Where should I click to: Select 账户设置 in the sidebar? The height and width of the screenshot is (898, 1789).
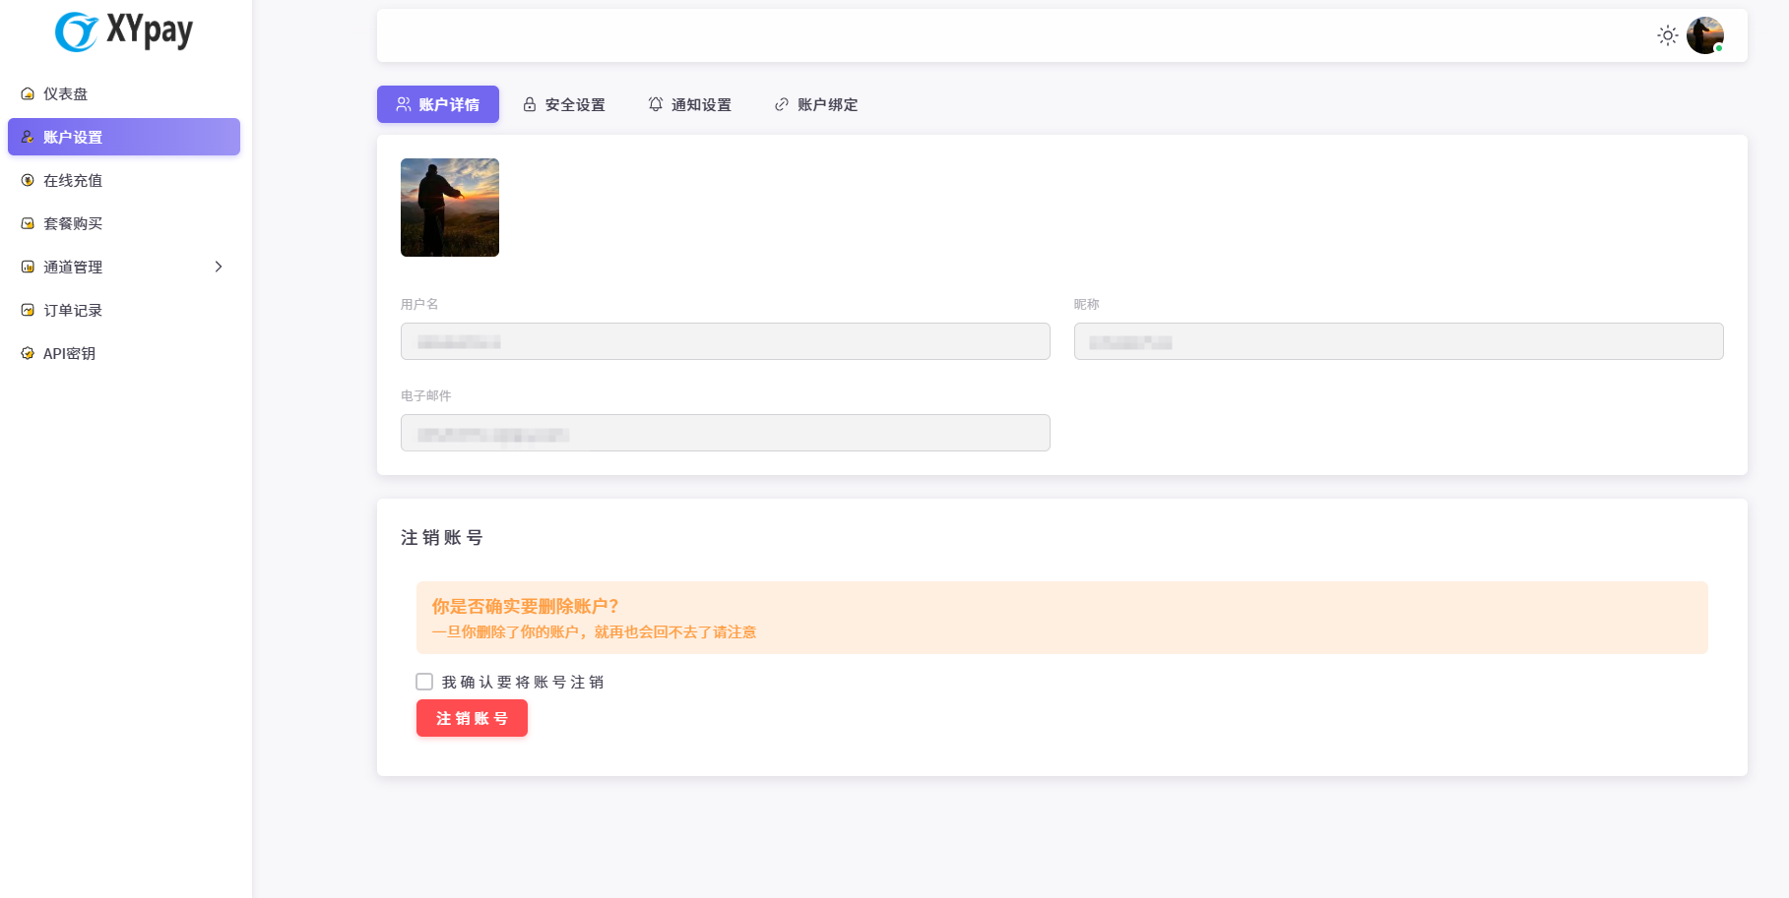click(124, 137)
